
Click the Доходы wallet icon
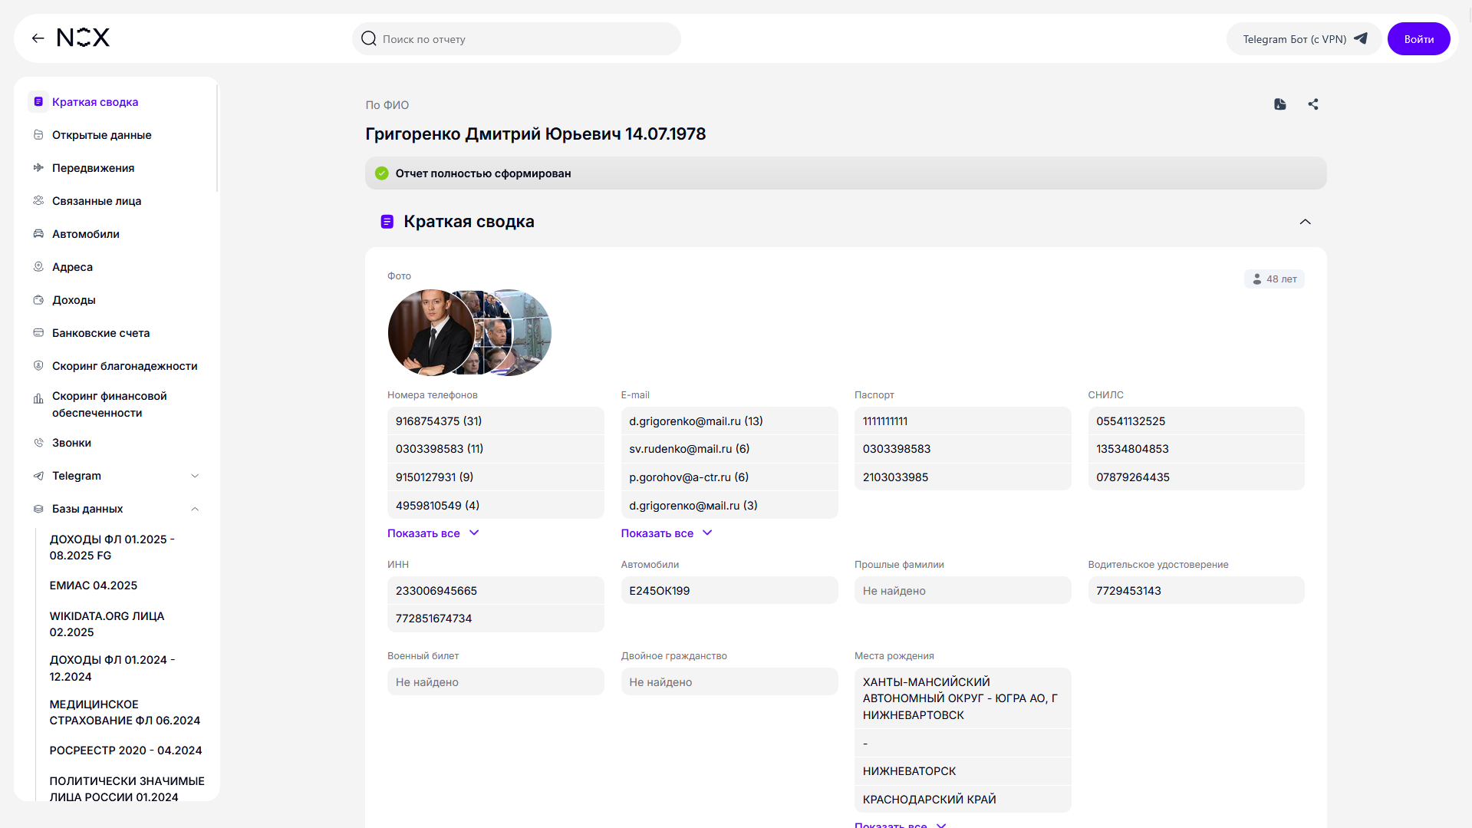tap(38, 300)
